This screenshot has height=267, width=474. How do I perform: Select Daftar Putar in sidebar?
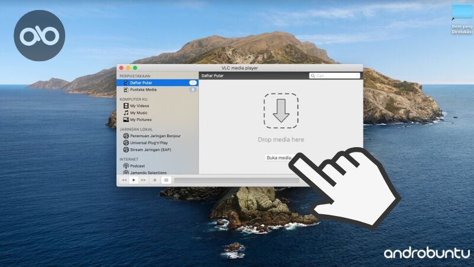point(158,82)
